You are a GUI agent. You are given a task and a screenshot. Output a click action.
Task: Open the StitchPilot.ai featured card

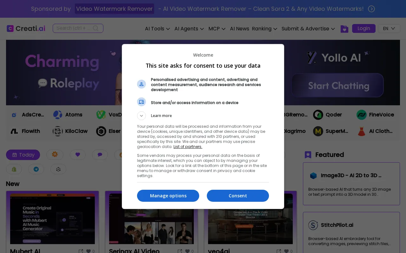point(351,232)
